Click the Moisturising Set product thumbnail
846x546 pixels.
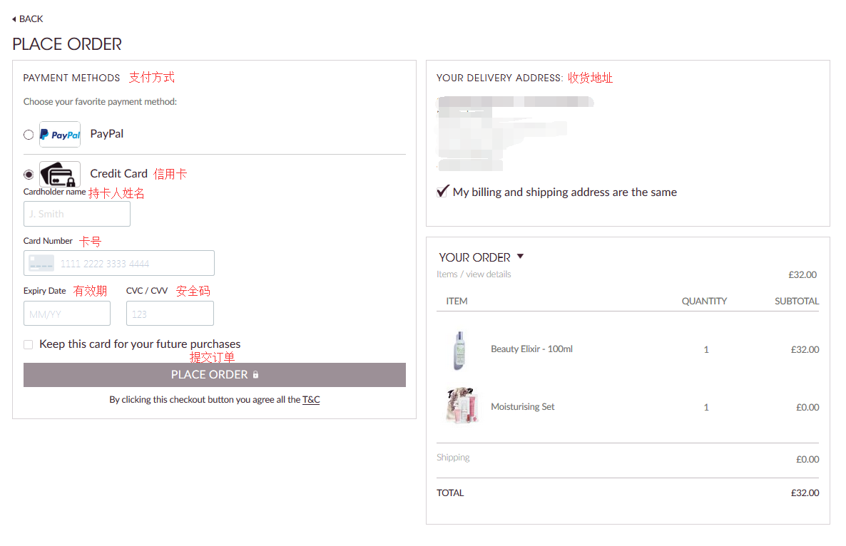point(462,406)
